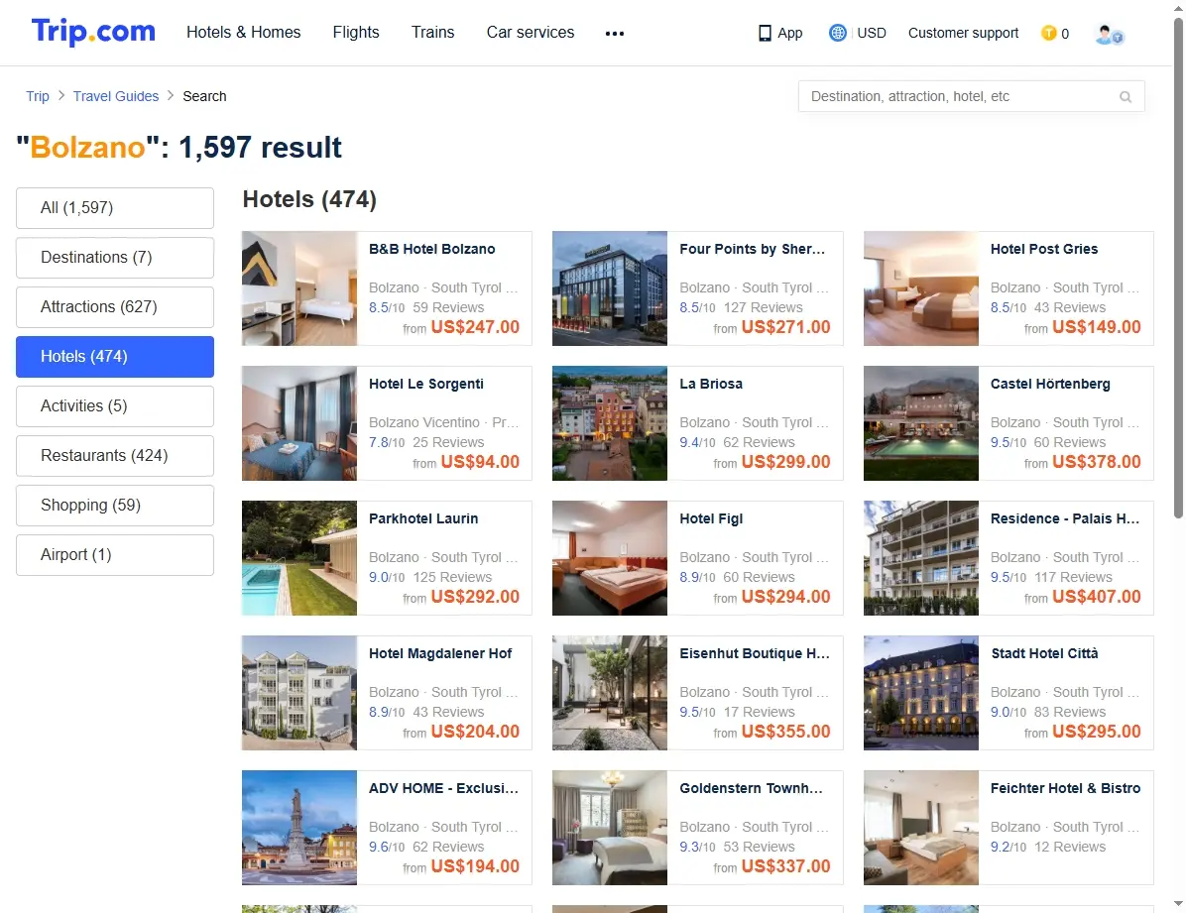Open Castel Hörtenberg photo

(921, 423)
